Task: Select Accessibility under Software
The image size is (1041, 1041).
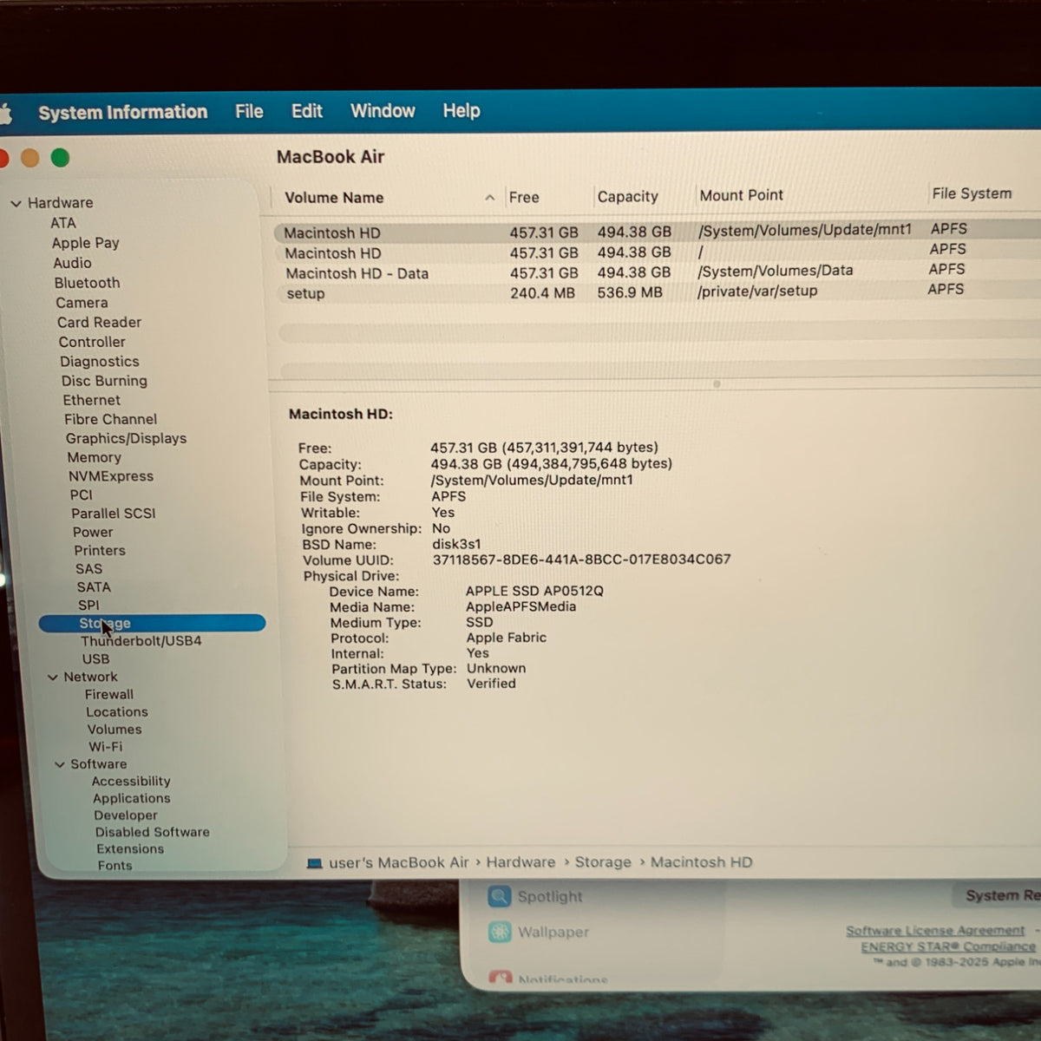Action: tap(131, 781)
